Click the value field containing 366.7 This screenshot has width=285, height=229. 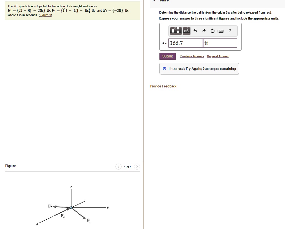[186, 43]
